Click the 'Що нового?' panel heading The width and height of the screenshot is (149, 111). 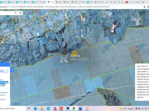click(142, 66)
